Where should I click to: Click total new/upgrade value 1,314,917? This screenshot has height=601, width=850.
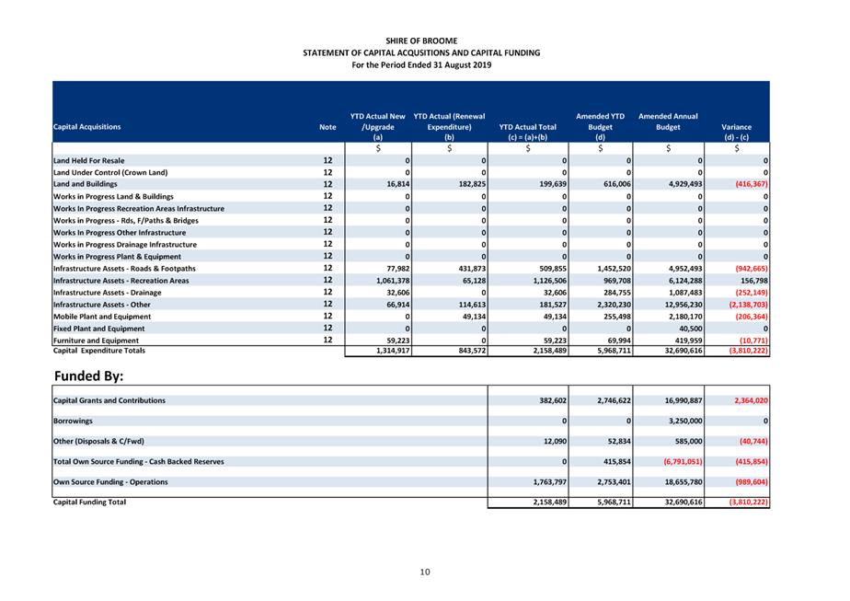[x=393, y=351]
